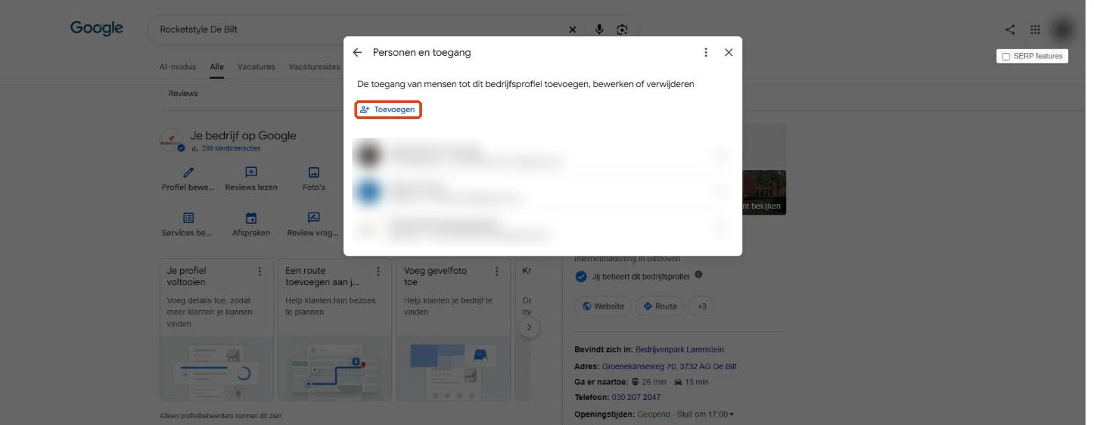
Task: Open the Je profiel voltooien card
Action: 216,330
